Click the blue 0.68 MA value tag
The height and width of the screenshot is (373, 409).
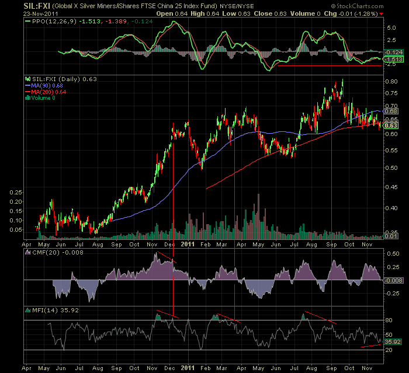[391, 111]
